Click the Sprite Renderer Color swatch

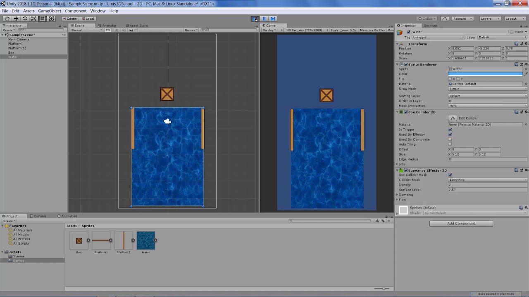pyautogui.click(x=485, y=74)
